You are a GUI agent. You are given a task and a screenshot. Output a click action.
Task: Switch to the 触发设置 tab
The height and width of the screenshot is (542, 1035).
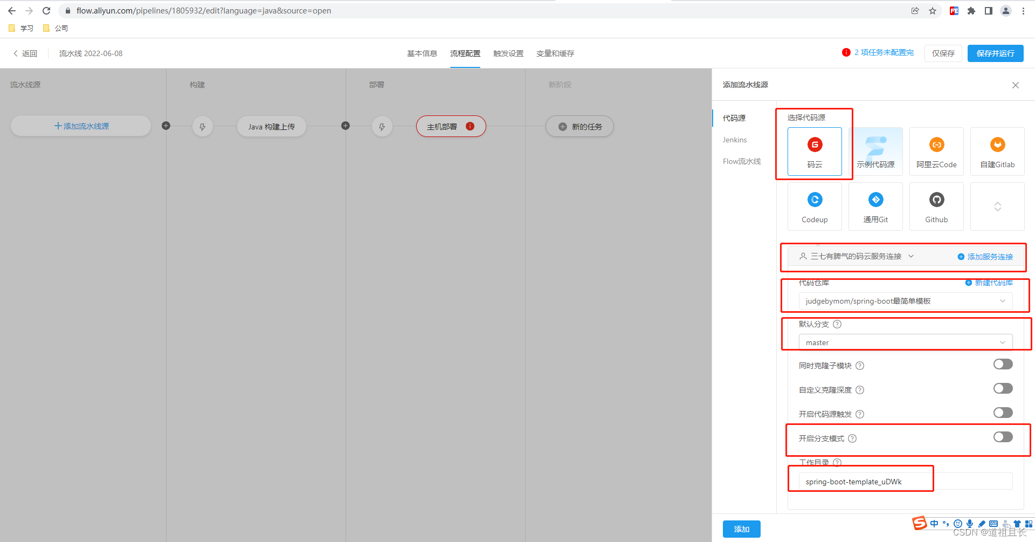click(x=508, y=53)
